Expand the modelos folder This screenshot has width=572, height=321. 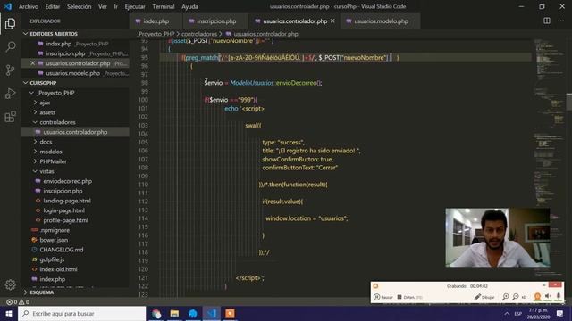click(51, 152)
